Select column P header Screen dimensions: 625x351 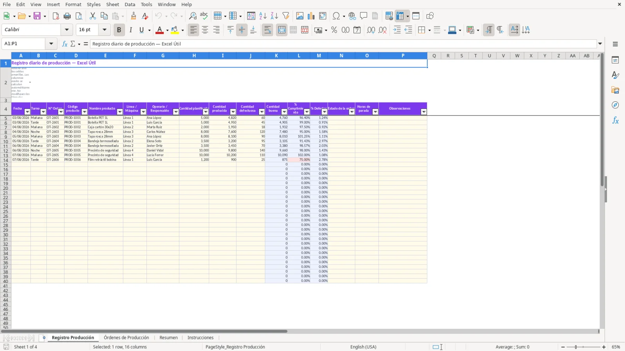point(403,56)
